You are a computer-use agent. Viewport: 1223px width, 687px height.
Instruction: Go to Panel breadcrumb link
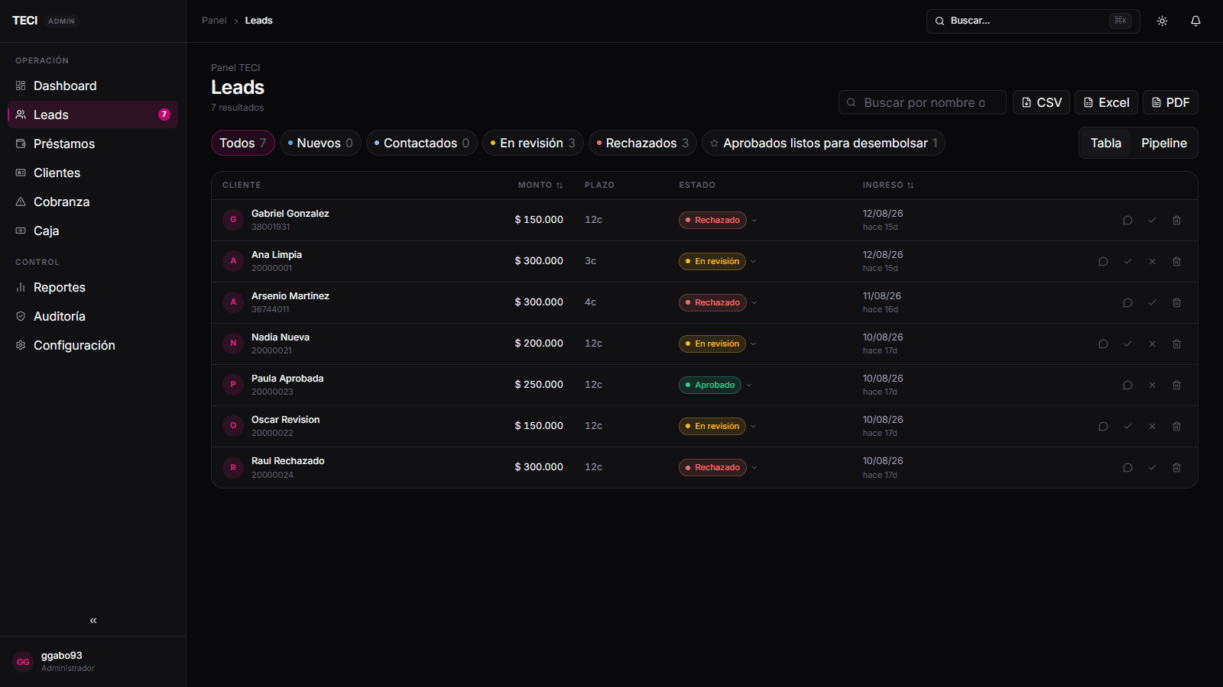(214, 21)
